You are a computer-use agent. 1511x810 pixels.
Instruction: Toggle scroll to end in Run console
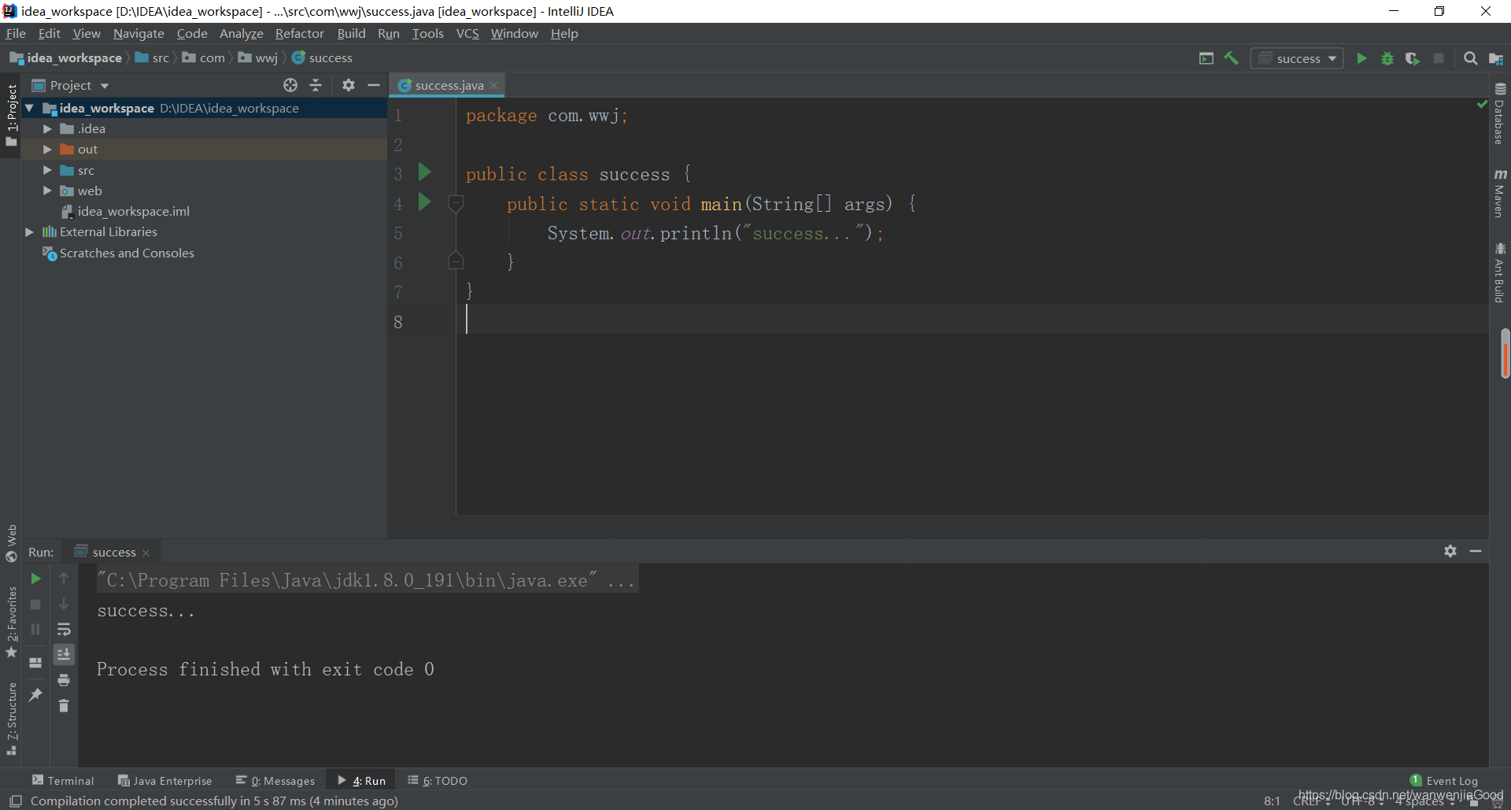[64, 654]
